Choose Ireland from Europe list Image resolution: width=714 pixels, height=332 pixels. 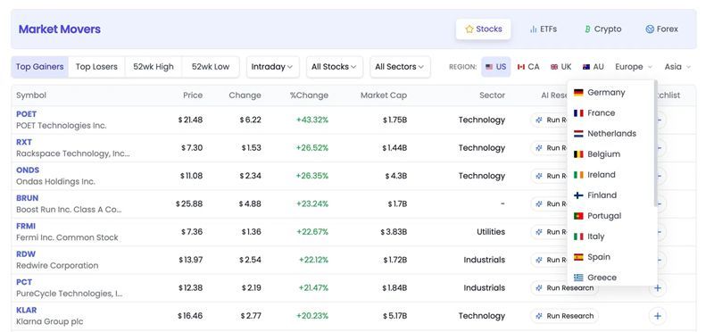click(x=610, y=174)
